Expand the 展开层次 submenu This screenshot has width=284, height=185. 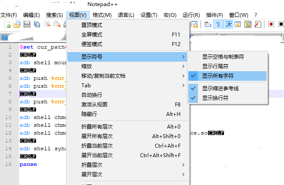click(x=128, y=175)
